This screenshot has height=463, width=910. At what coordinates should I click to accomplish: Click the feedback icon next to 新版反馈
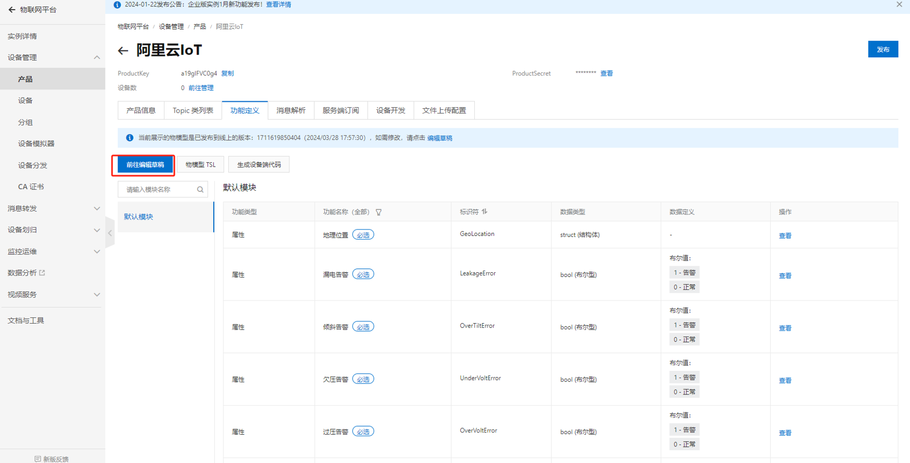38,459
